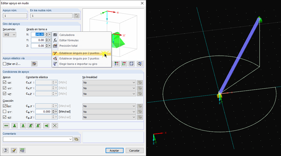Viewport: 281px width, 156px height.
Task: Uncheck the uX' support checkbox
Action: click(x=5, y=82)
